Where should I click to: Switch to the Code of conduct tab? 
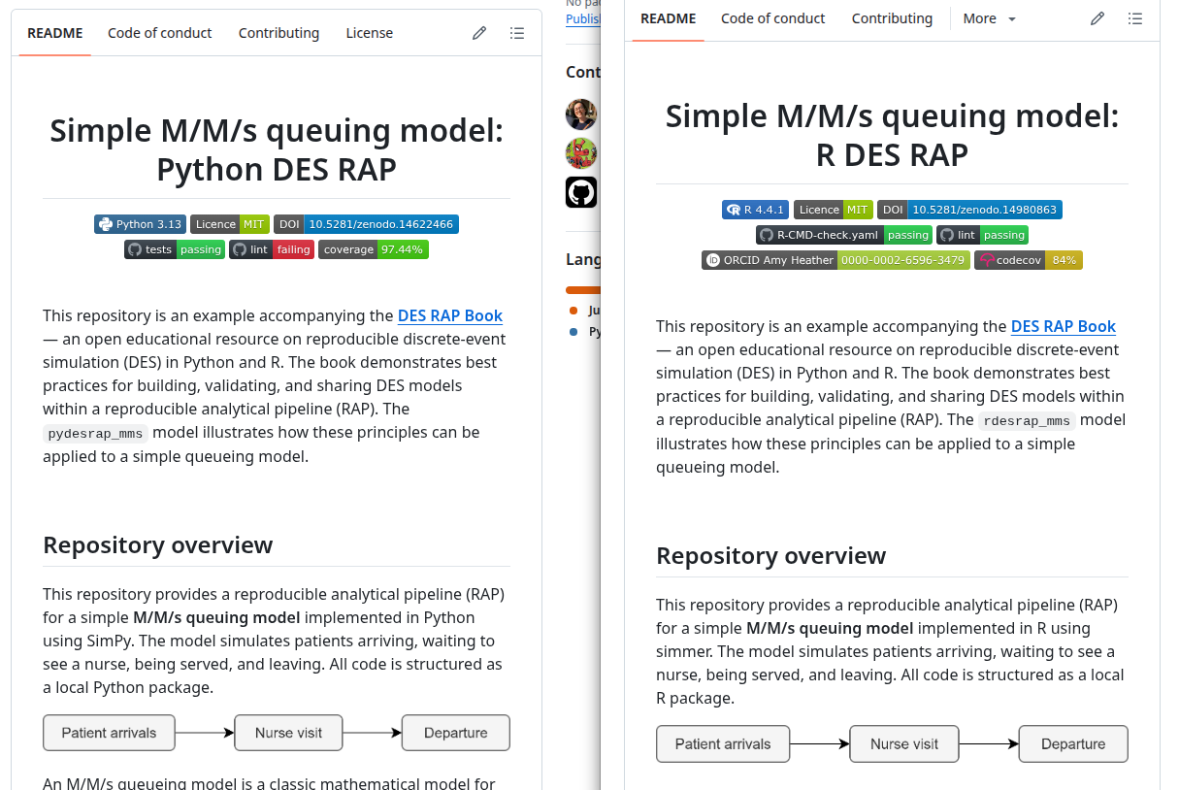(x=159, y=32)
